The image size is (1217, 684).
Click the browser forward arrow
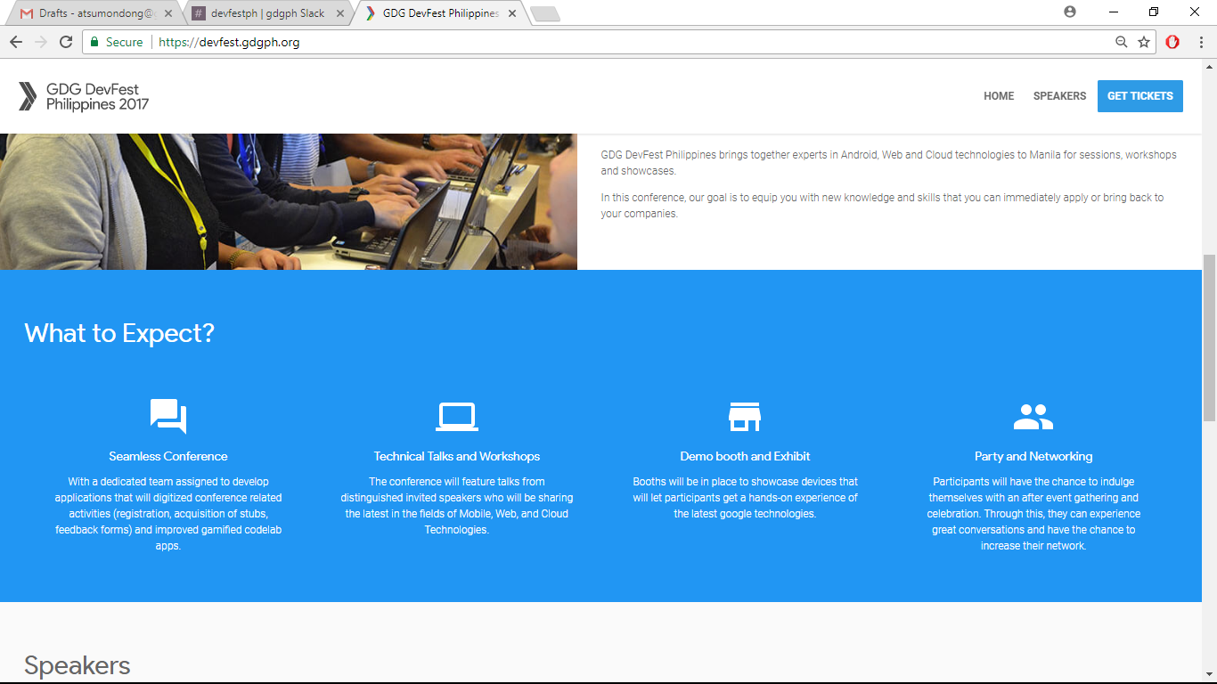[41, 42]
